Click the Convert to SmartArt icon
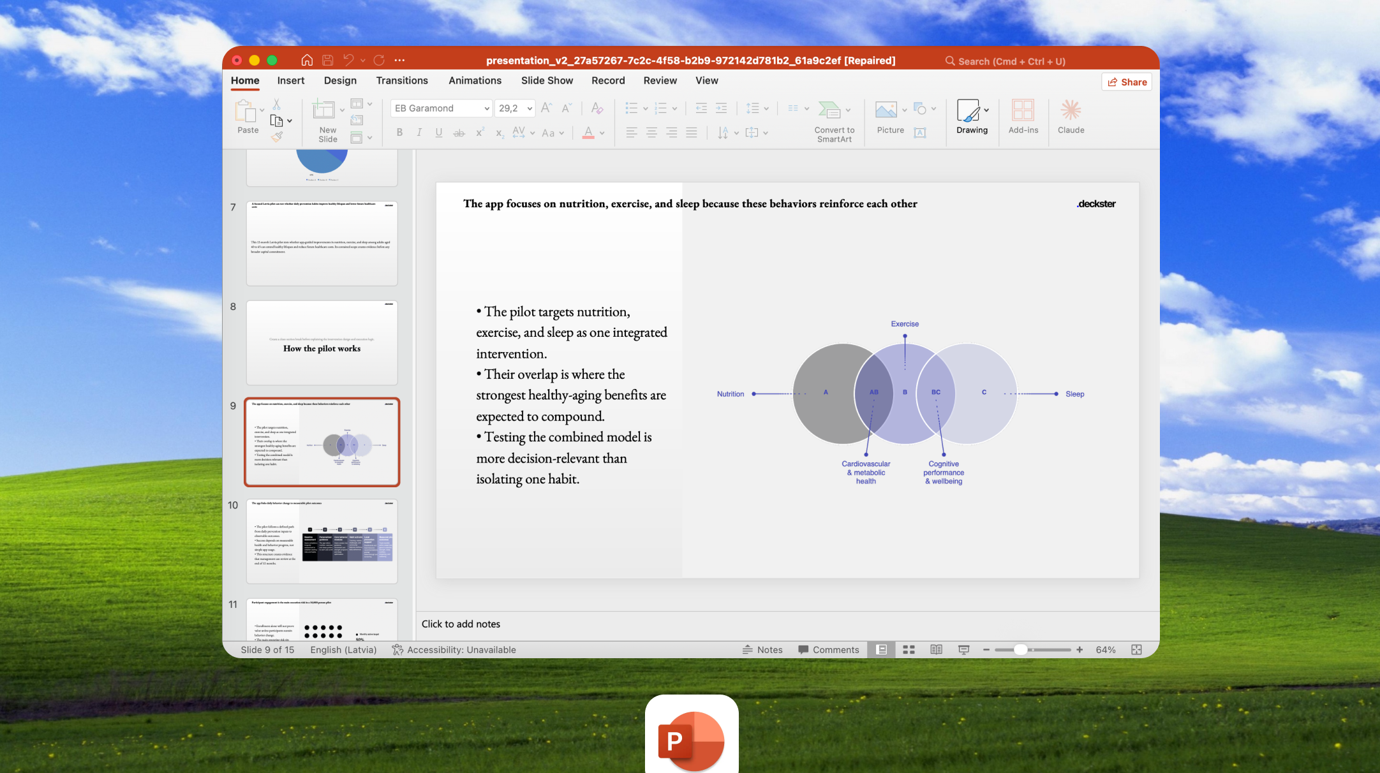Screen dimensions: 1380x773 [829, 110]
